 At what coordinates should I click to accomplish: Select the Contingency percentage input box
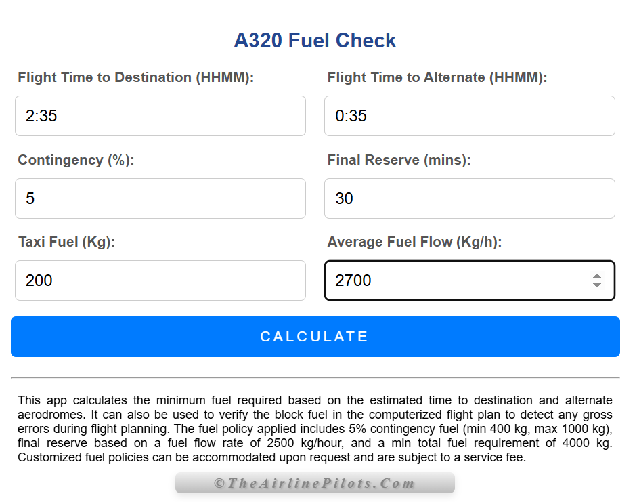[x=160, y=198]
